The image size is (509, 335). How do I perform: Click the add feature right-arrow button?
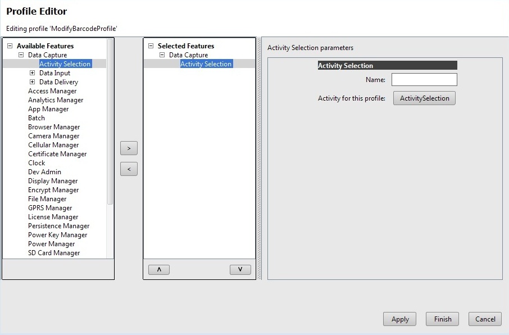[x=129, y=148]
